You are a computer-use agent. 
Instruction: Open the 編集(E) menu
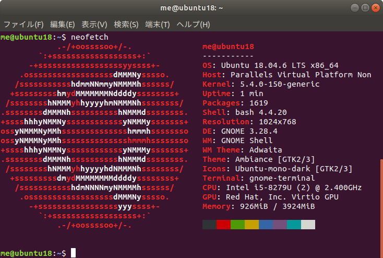(62, 25)
